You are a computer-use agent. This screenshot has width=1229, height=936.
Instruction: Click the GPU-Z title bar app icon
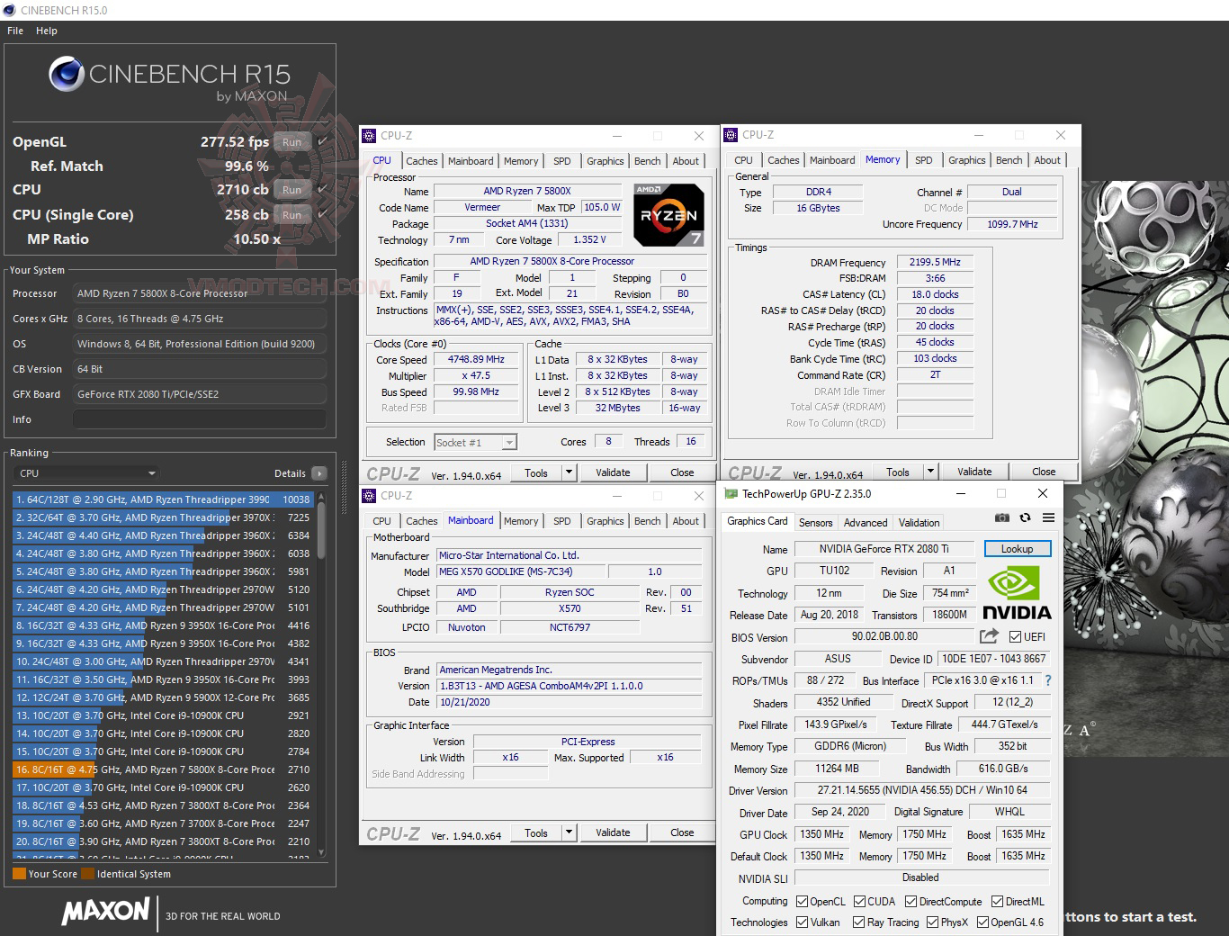731,494
